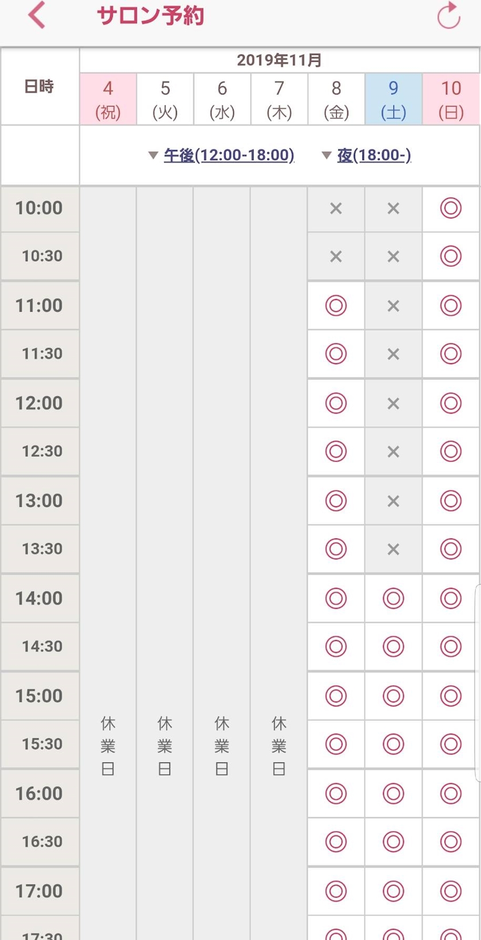Click the unavailable X for Saturday 9 at 10:00
This screenshot has width=481, height=940.
click(x=393, y=209)
